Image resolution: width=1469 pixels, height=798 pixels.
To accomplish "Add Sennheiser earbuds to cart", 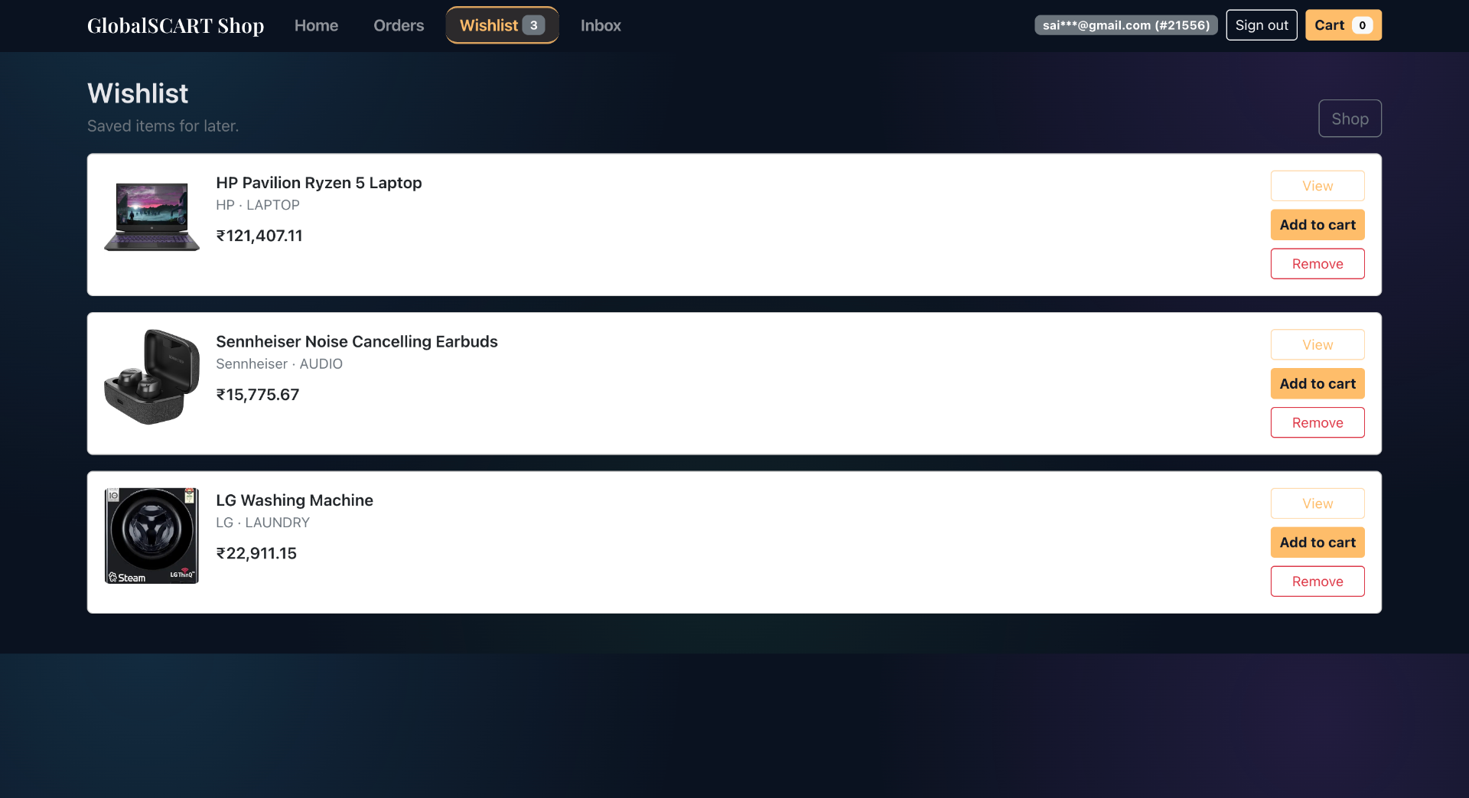I will coord(1318,384).
